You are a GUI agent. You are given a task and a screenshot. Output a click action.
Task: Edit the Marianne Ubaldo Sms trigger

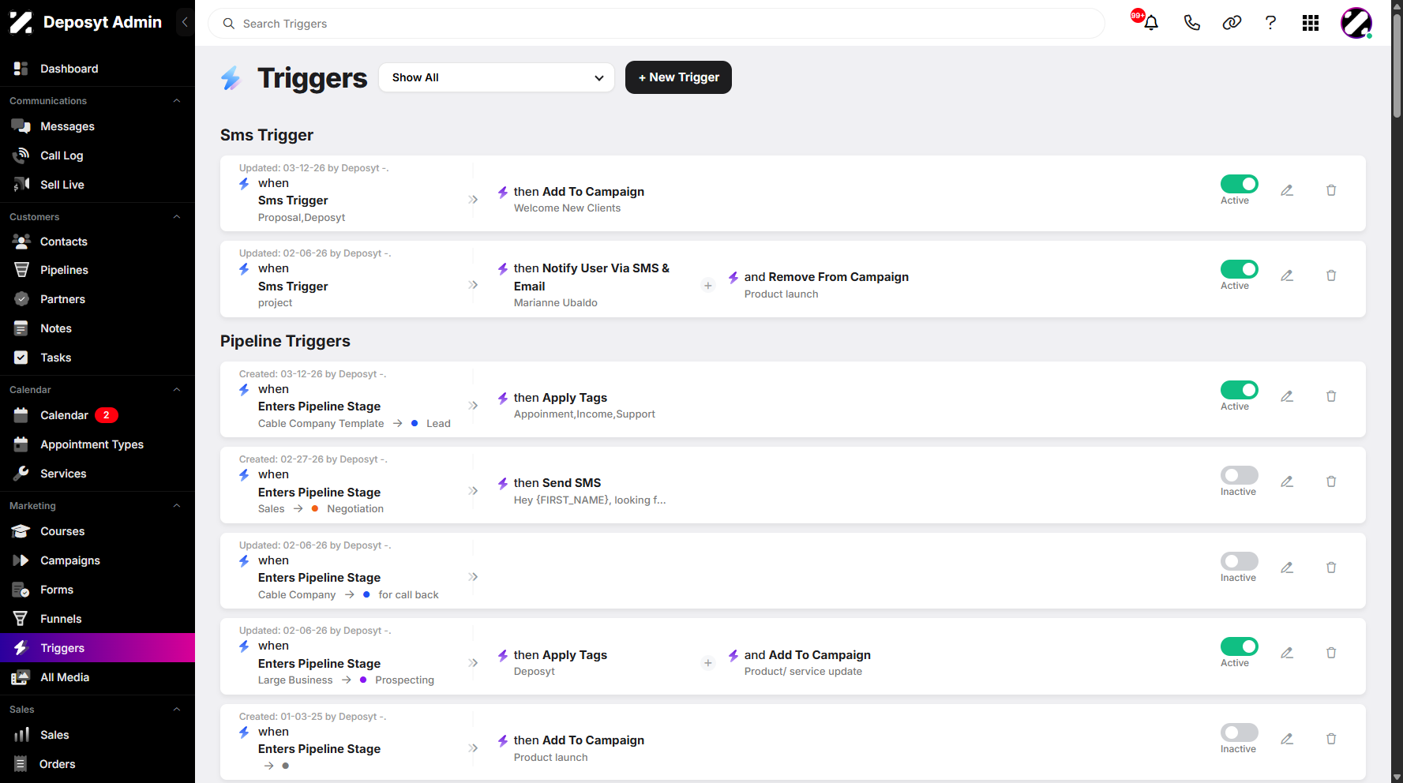coord(1287,275)
